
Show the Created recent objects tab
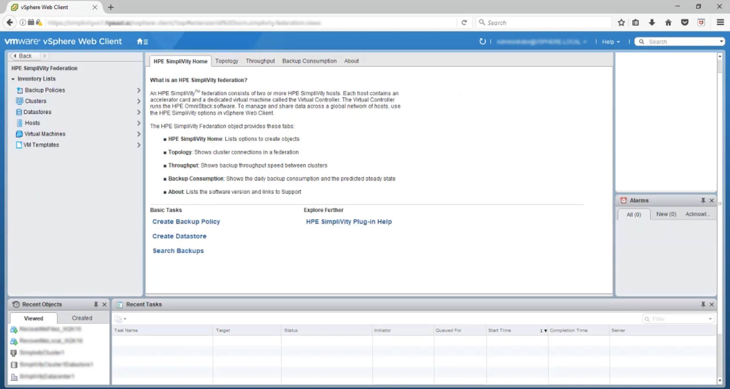tap(82, 318)
